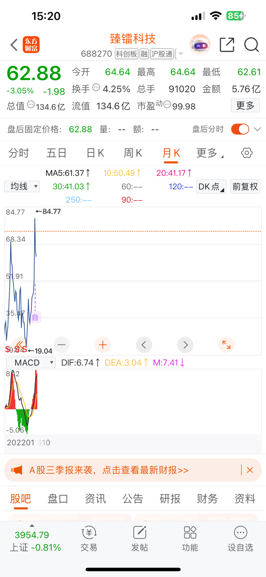This screenshot has width=266, height=577.
Task: Open the 更多 chart period dropdown
Action: point(210,153)
